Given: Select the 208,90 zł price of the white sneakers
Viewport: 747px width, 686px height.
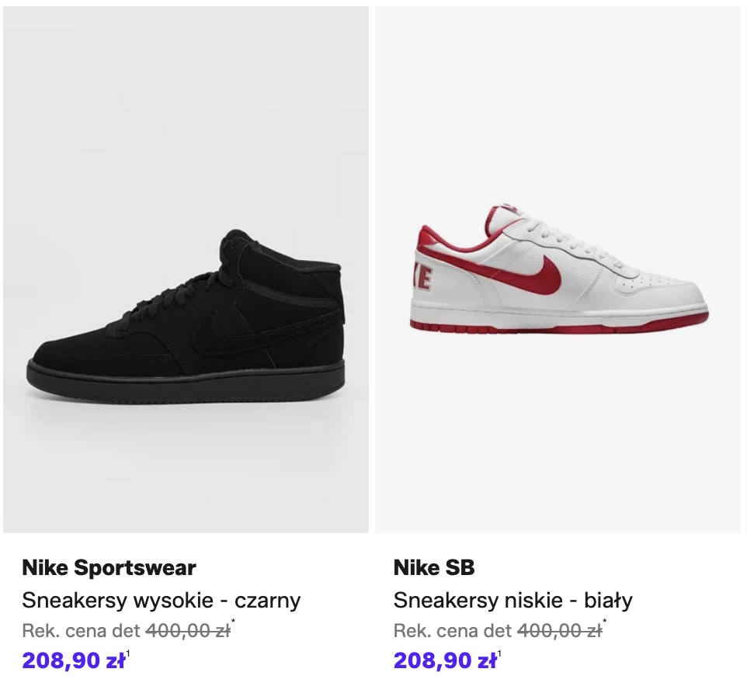Looking at the screenshot, I should tap(444, 660).
